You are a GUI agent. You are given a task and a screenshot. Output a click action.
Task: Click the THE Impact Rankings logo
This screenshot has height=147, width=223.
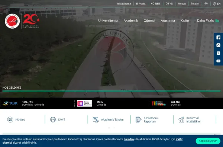pyautogui.click(x=159, y=103)
